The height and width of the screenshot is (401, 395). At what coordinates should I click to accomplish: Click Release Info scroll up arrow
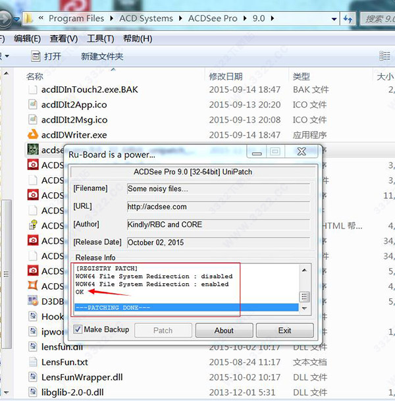[x=304, y=270]
